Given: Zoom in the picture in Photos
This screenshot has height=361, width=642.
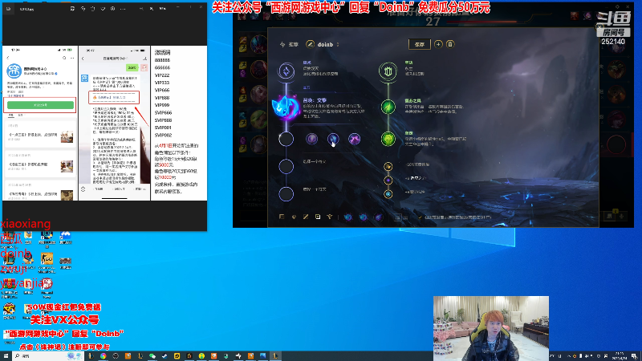Looking at the screenshot, I should [151, 8].
